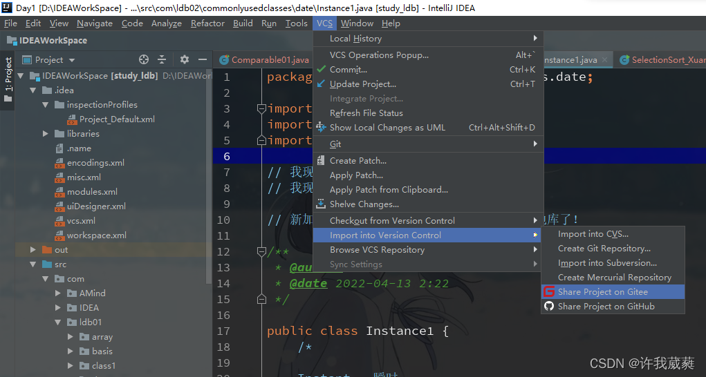706x377 pixels.
Task: Click the Create Patch icon
Action: (321, 160)
